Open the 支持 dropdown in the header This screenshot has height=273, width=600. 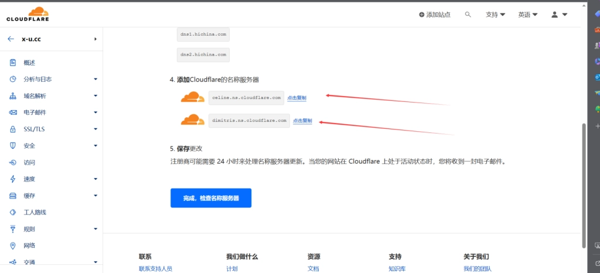495,15
